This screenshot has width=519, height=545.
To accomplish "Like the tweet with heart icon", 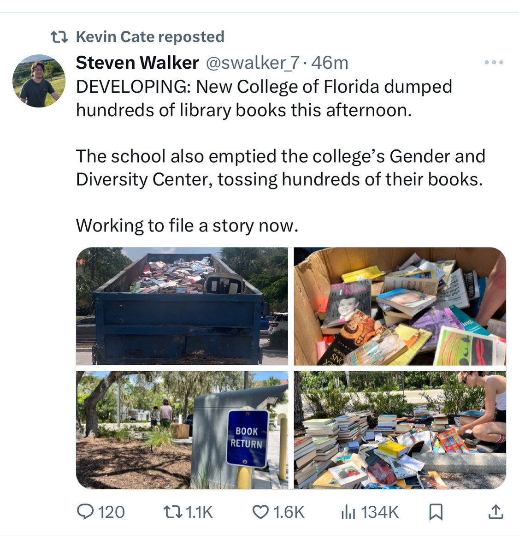I will 260,512.
